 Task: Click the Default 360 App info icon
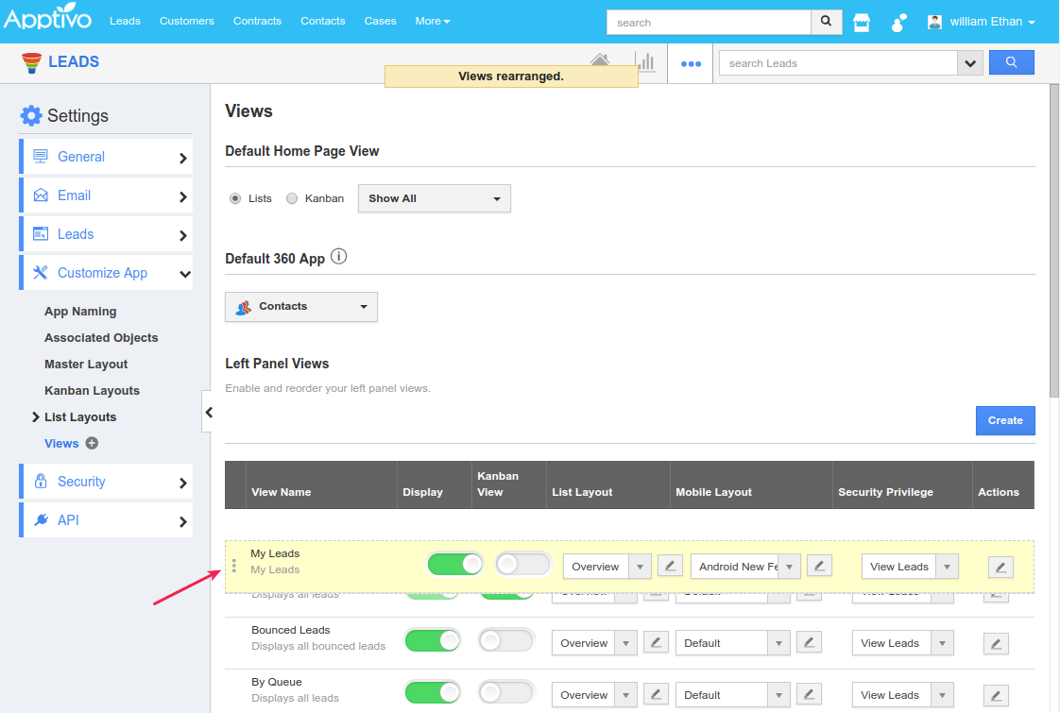coord(339,257)
